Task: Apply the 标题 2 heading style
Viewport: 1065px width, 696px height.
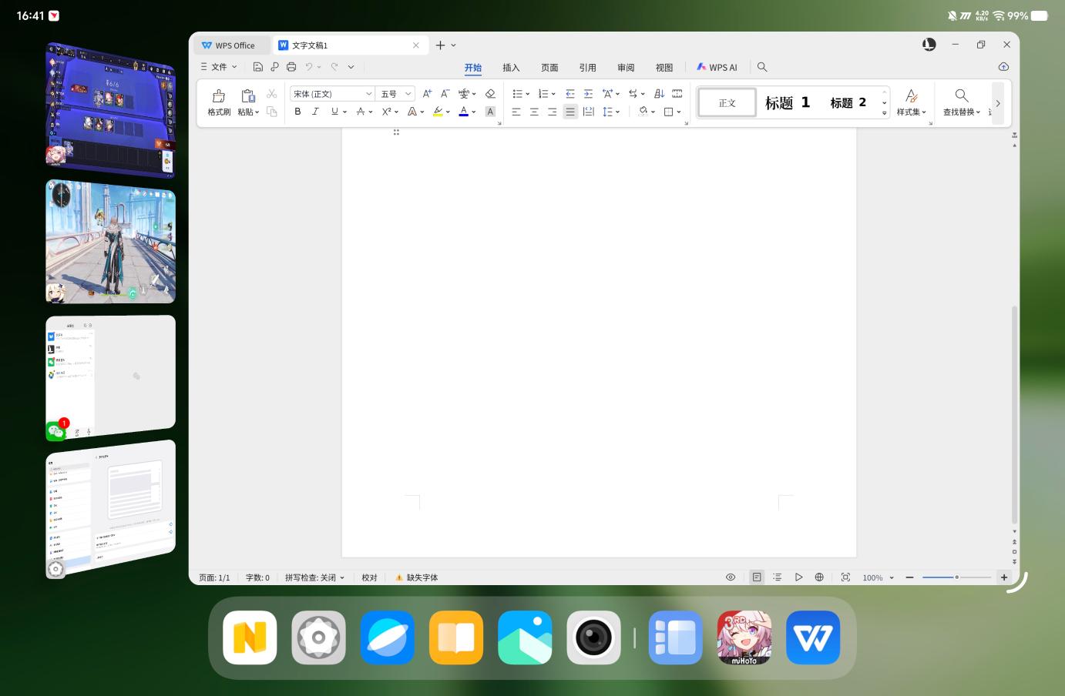Action: tap(848, 102)
